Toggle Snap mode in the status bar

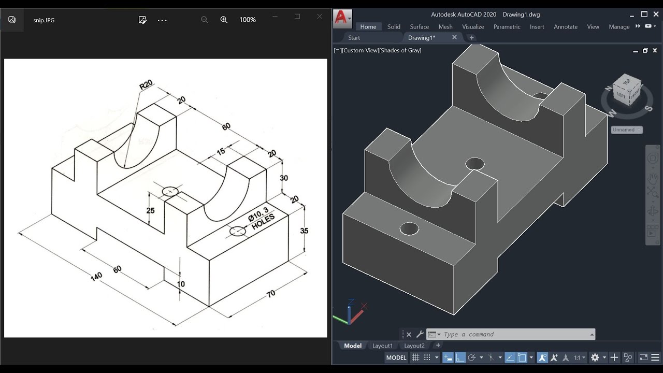point(427,357)
